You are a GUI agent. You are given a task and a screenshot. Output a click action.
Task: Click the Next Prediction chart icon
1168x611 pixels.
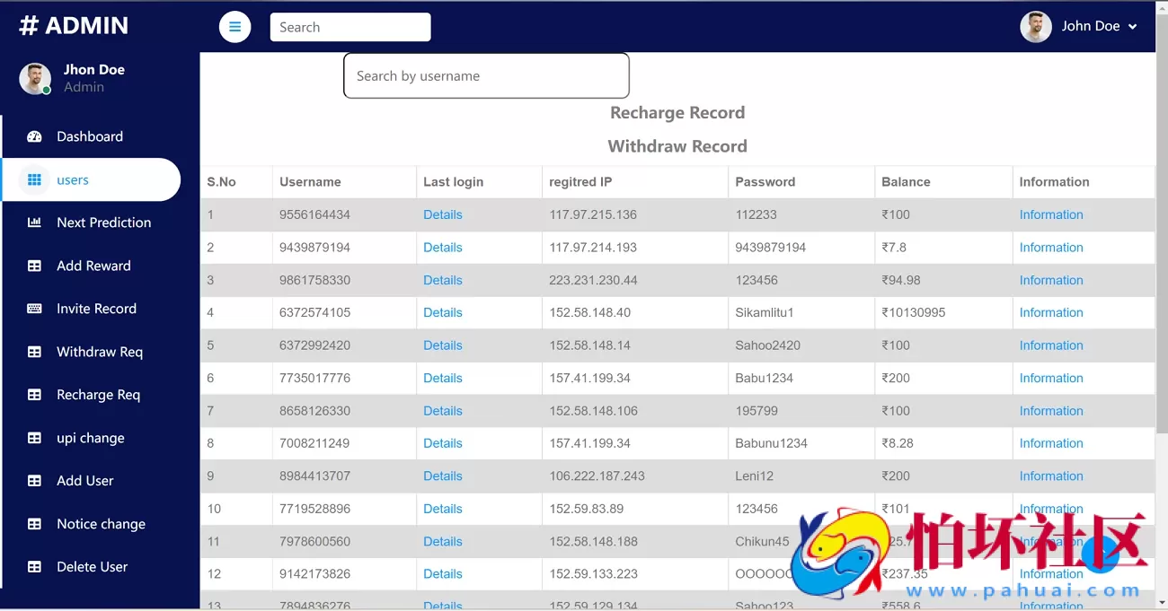click(x=34, y=223)
